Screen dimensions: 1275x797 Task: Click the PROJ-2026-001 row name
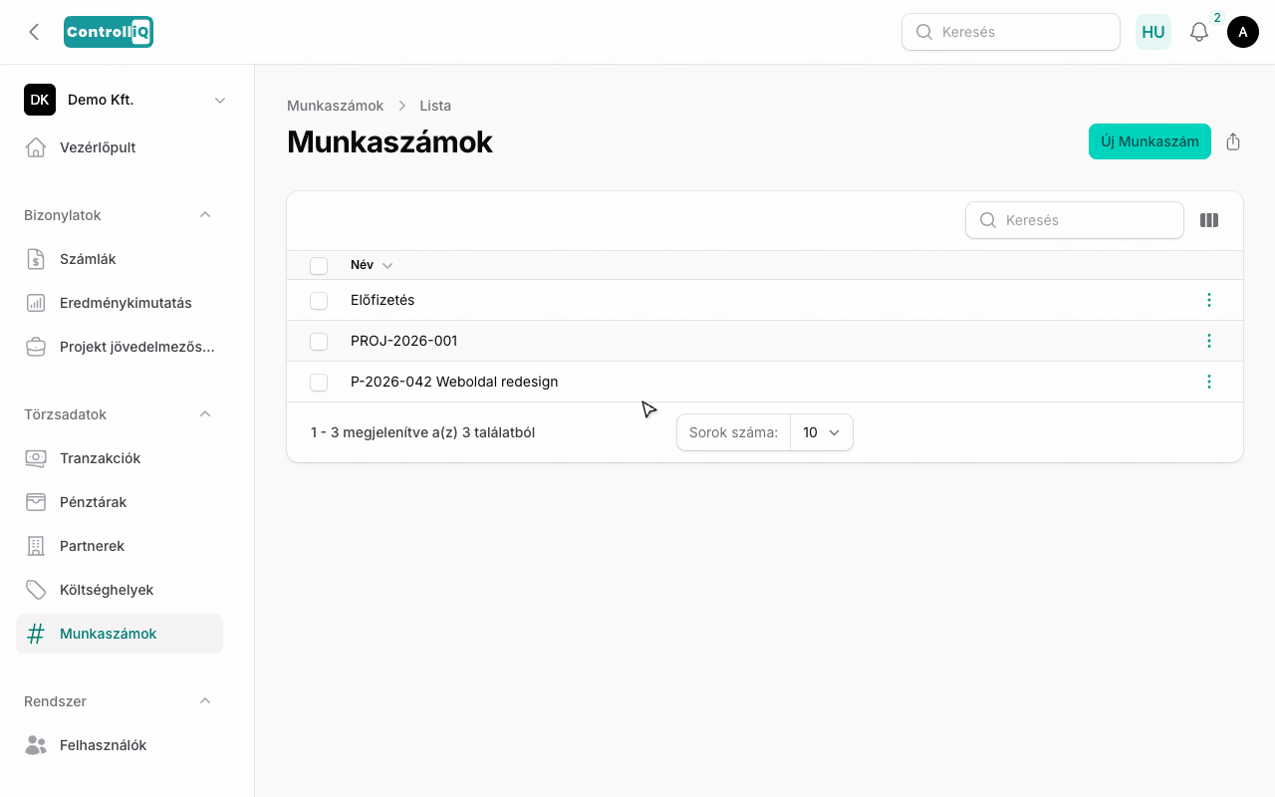click(404, 341)
